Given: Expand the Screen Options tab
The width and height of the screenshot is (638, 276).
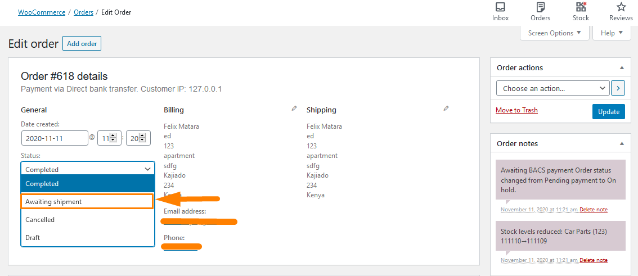Looking at the screenshot, I should pos(555,33).
